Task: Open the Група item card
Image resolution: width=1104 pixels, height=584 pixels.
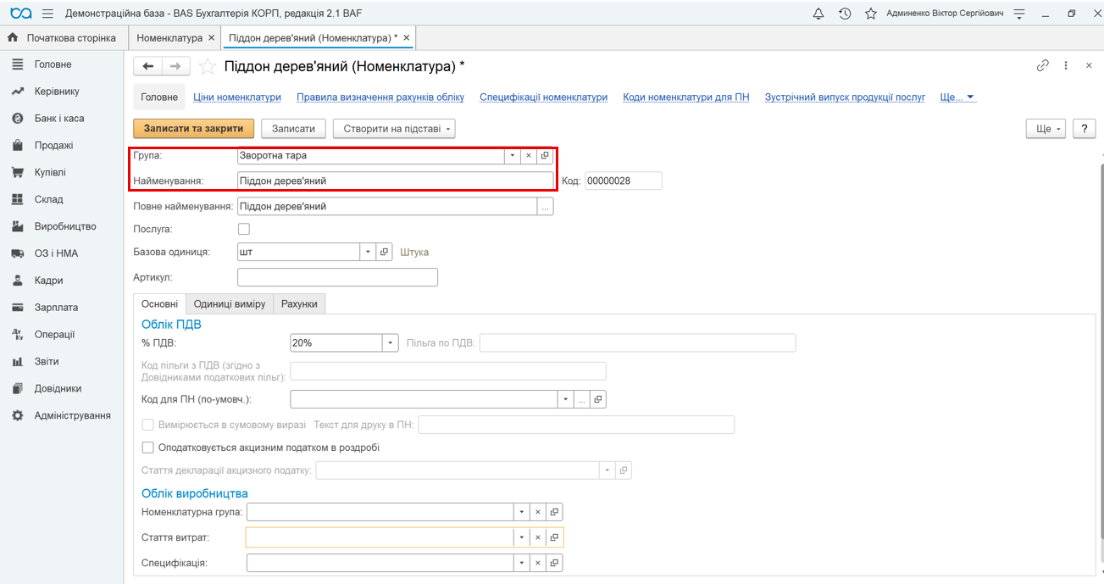Action: click(545, 156)
